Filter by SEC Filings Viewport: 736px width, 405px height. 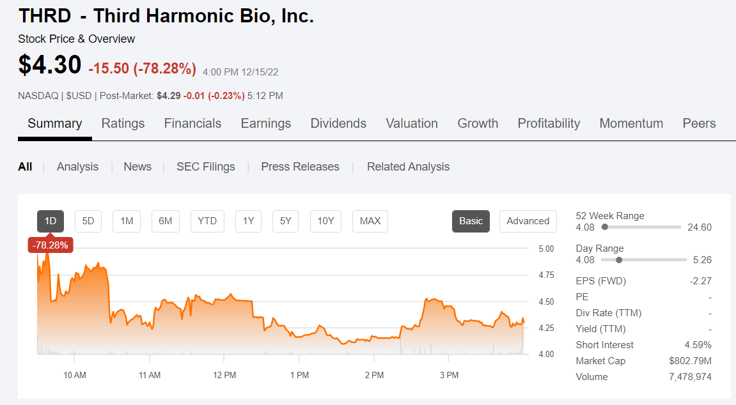pyautogui.click(x=206, y=167)
